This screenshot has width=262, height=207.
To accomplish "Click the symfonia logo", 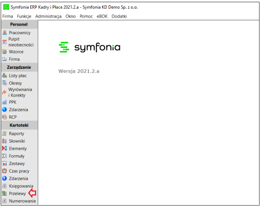I will click(x=89, y=47).
